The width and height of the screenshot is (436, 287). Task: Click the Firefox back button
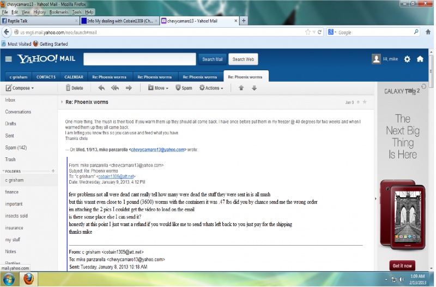point(7,32)
